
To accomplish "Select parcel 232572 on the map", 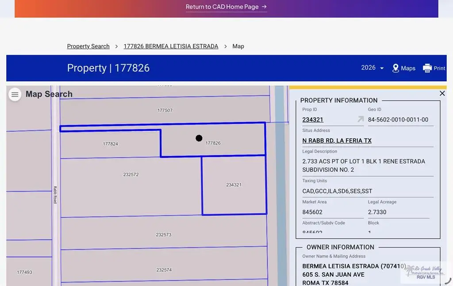I will point(130,174).
